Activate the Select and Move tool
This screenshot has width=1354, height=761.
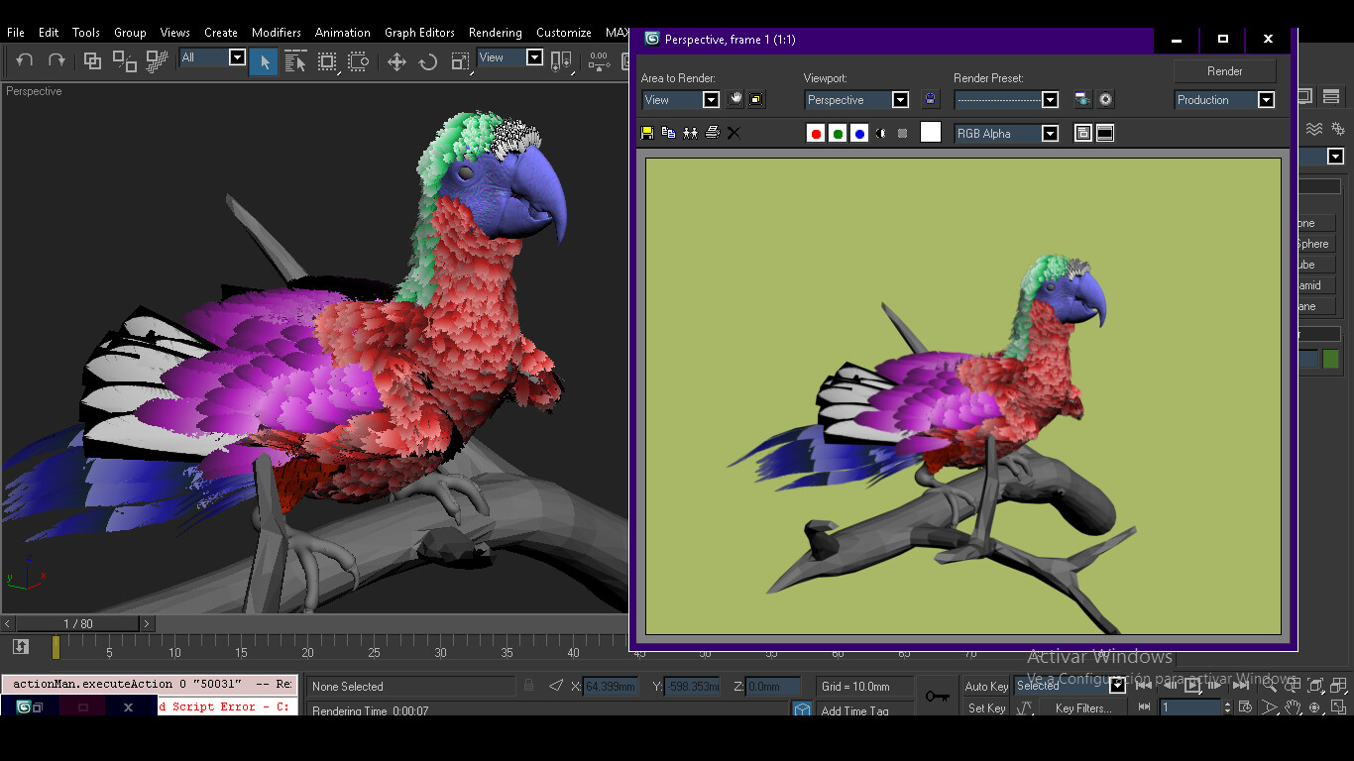tap(396, 61)
